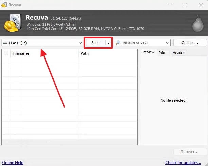208x166 pixels.
Task: Switch to the Preview tab
Action: (148, 52)
